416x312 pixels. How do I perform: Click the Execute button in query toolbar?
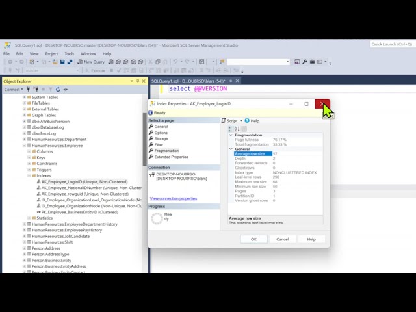tap(95, 70)
